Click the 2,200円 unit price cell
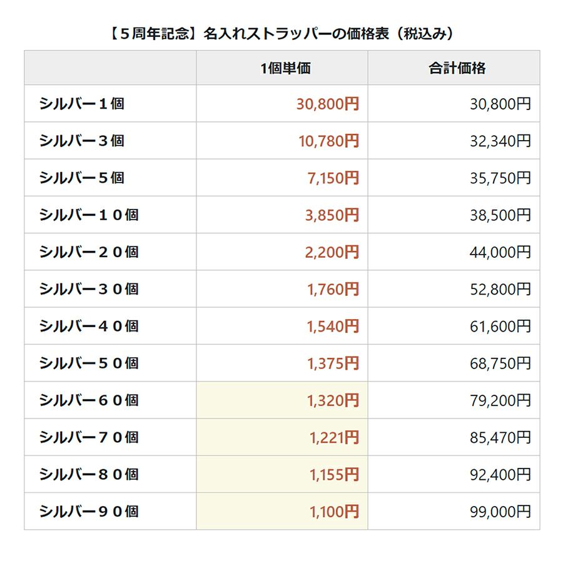The width and height of the screenshot is (563, 563). coord(333,252)
